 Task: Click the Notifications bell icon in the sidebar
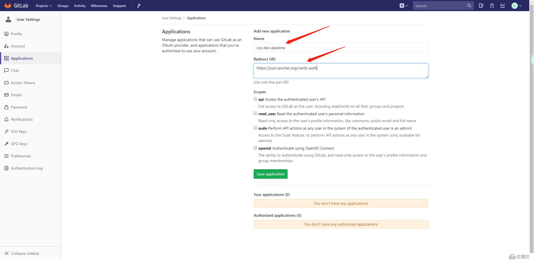coord(6,119)
